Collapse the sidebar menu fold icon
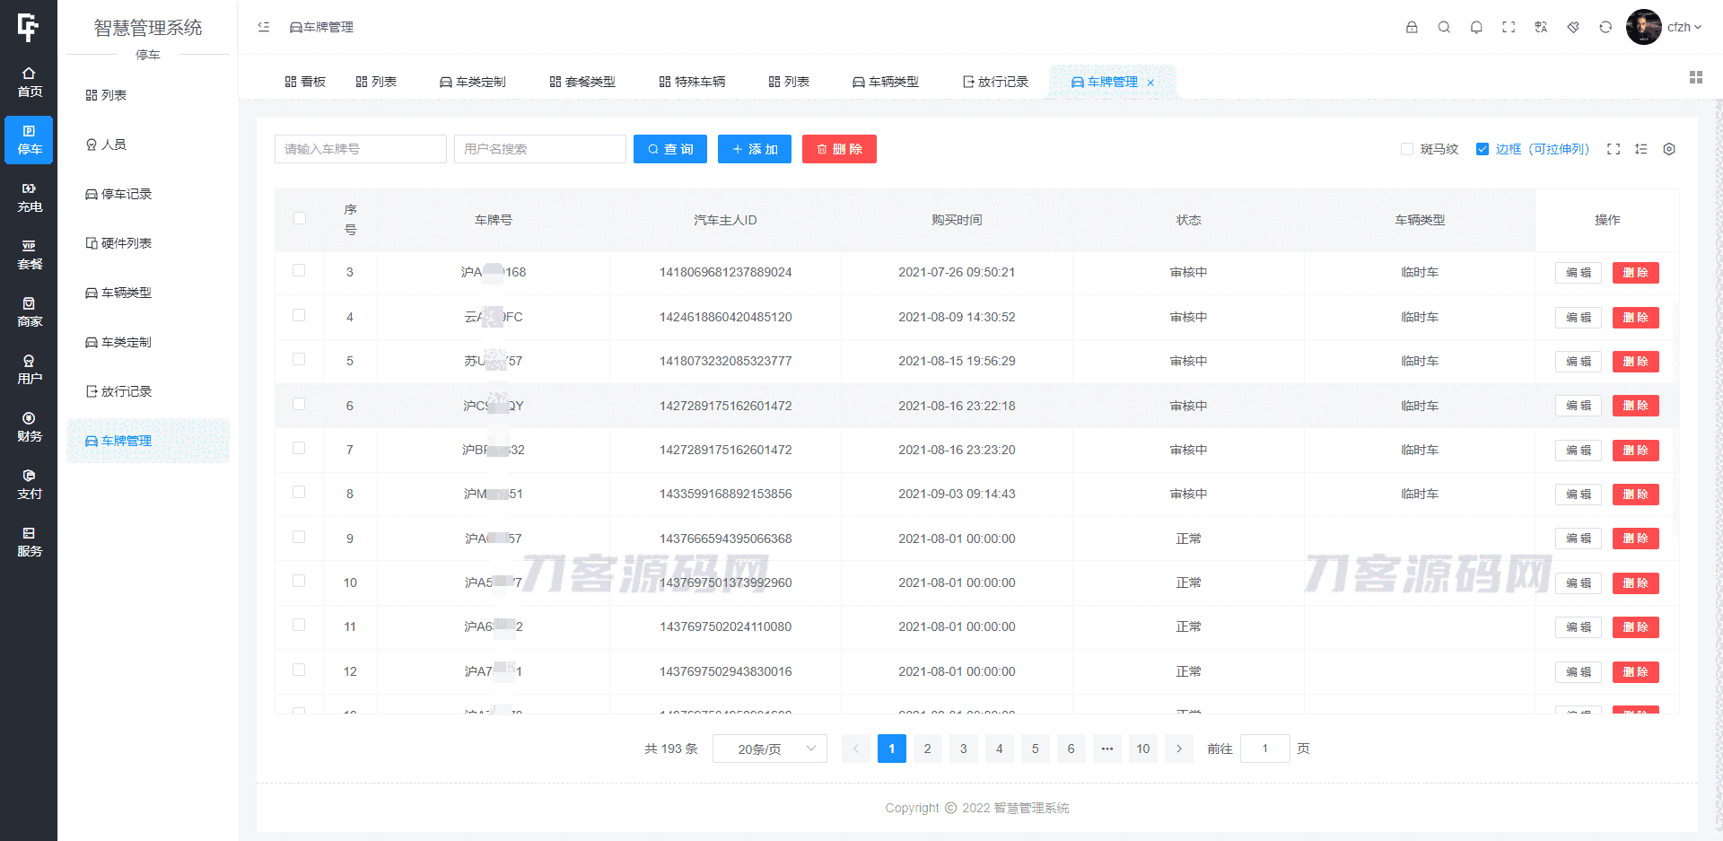Image resolution: width=1723 pixels, height=841 pixels. pyautogui.click(x=264, y=27)
